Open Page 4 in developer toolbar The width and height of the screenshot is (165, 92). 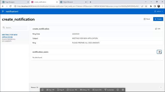coord(61,90)
